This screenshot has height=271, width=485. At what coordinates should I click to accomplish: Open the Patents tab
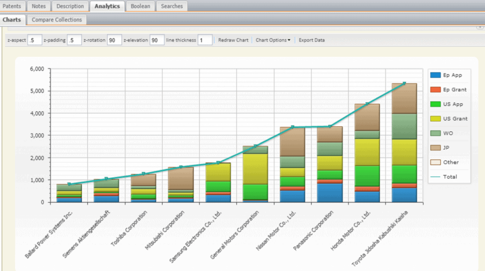12,6
